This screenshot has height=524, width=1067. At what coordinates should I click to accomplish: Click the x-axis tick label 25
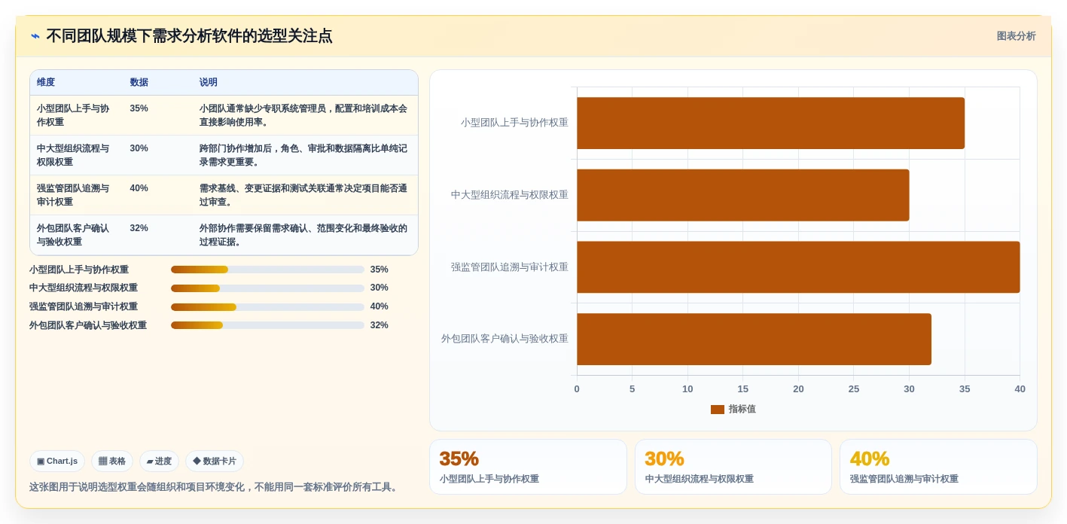click(854, 389)
